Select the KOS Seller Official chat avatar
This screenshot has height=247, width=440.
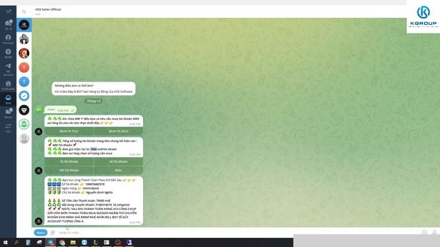point(24,25)
